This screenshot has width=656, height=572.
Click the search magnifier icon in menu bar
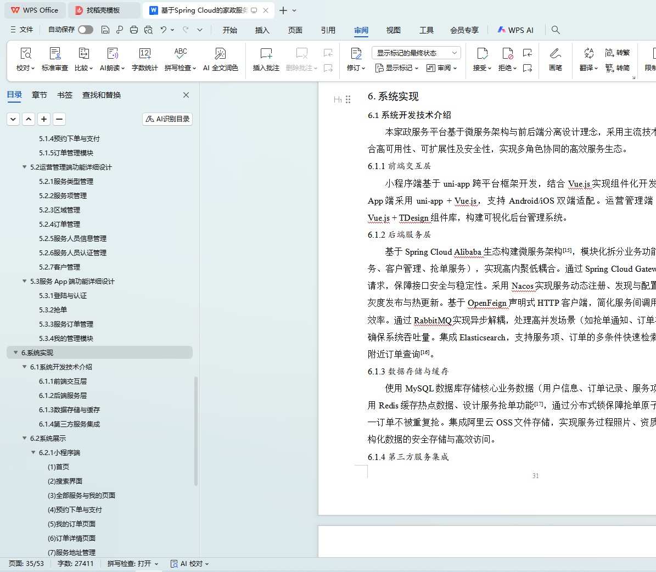(556, 30)
